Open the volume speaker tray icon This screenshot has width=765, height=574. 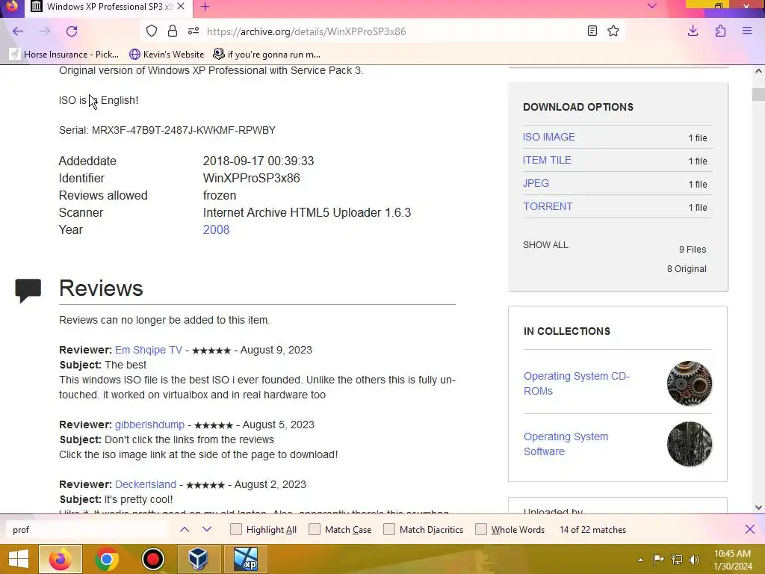coord(694,560)
